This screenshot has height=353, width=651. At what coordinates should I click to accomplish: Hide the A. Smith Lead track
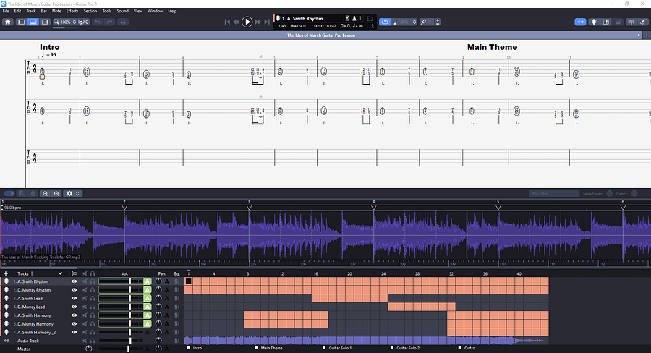pos(74,298)
